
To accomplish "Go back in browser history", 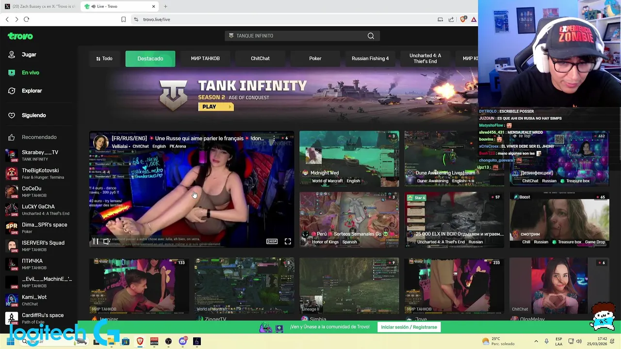I will tap(7, 19).
